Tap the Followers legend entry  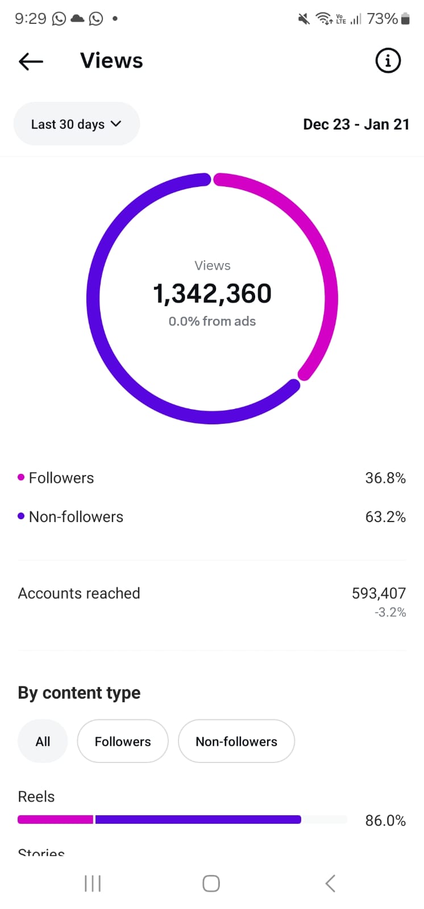(x=61, y=478)
